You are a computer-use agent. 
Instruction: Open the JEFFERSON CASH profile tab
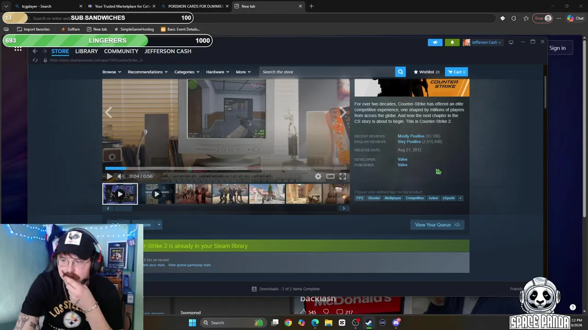[168, 51]
